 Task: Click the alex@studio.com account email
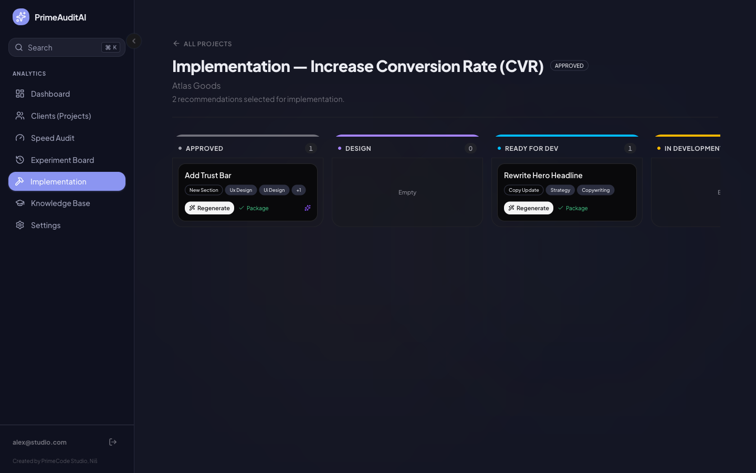coord(39,443)
